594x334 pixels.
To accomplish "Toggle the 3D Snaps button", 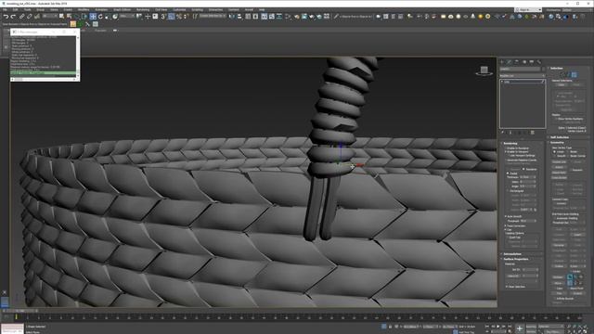I will pyautogui.click(x=163, y=17).
